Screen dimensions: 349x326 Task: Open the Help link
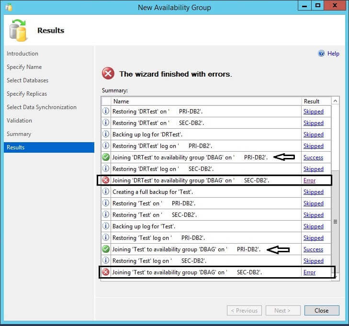point(333,54)
